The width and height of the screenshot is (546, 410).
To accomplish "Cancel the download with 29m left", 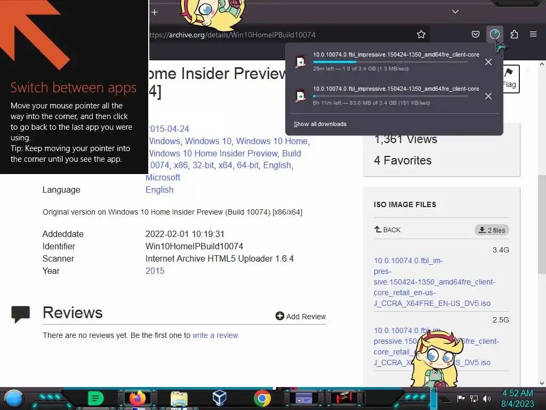I will point(488,62).
